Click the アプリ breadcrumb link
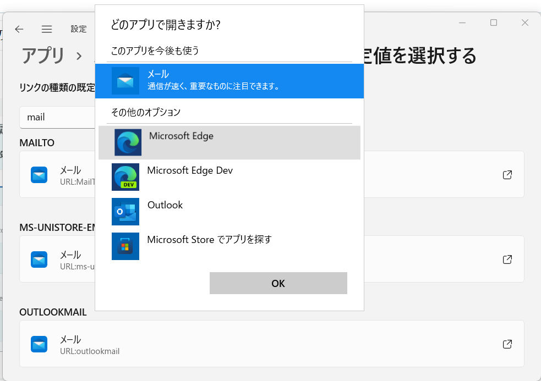This screenshot has width=541, height=381. pos(43,56)
